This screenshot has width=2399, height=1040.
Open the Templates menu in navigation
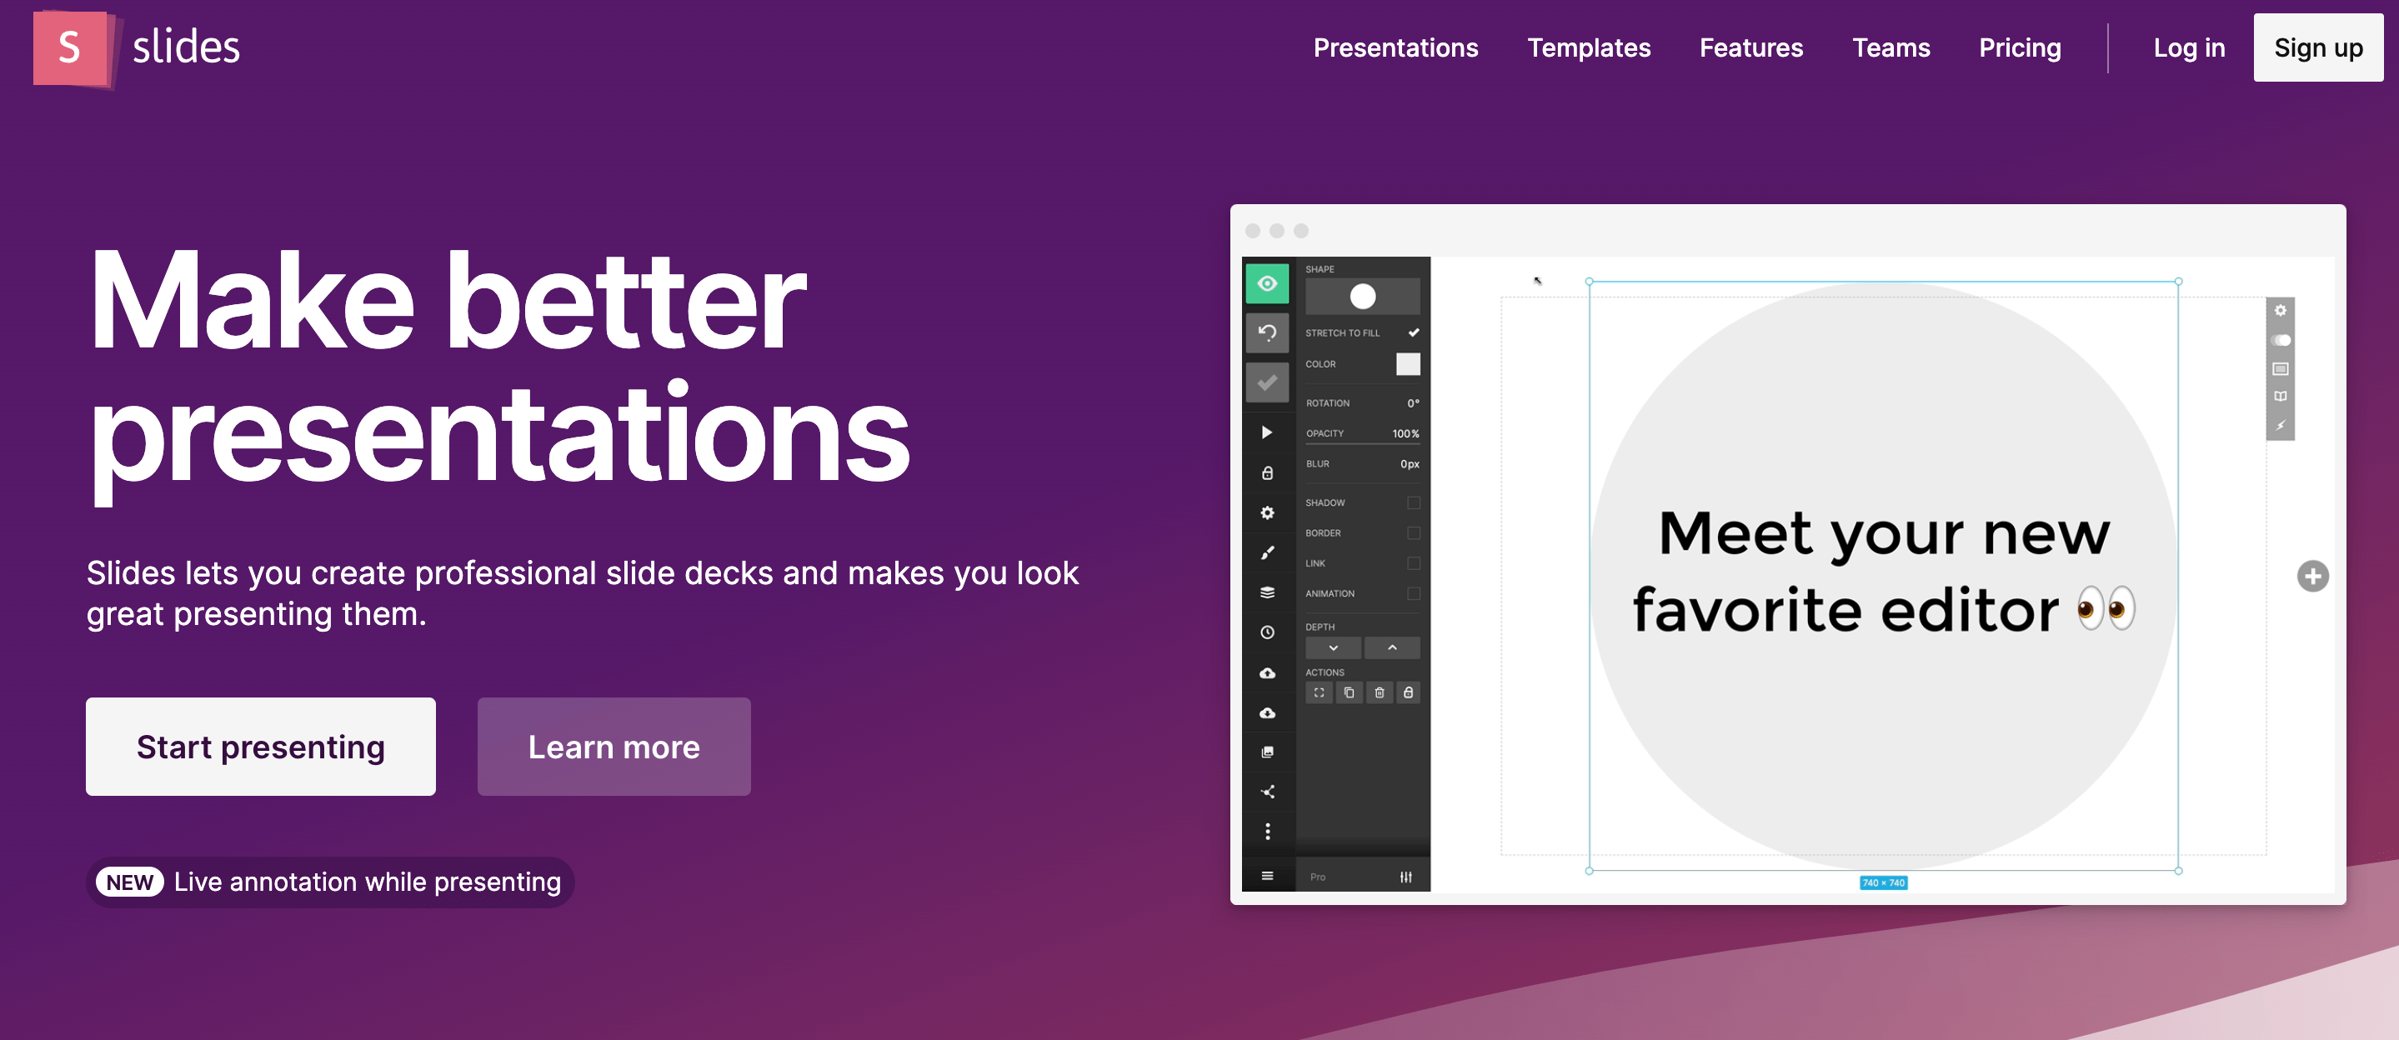click(x=1590, y=46)
